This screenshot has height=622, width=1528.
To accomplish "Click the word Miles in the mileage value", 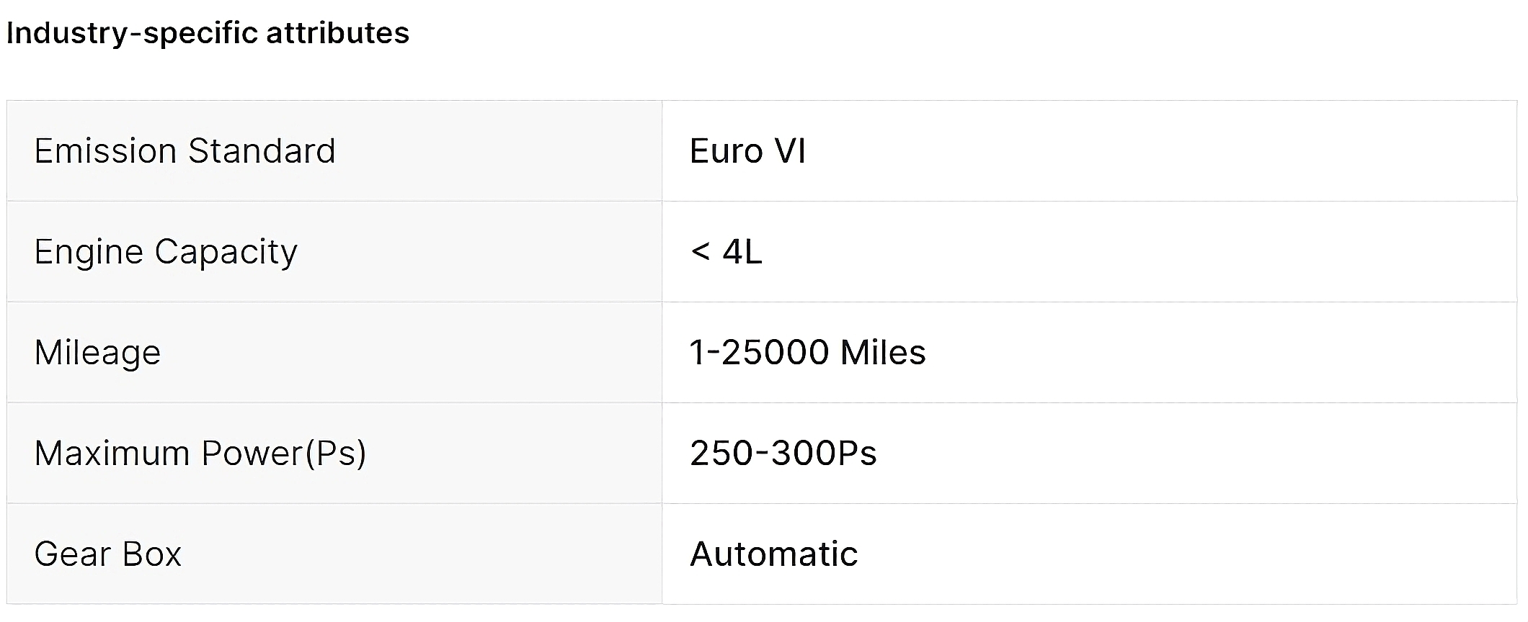I will [883, 353].
